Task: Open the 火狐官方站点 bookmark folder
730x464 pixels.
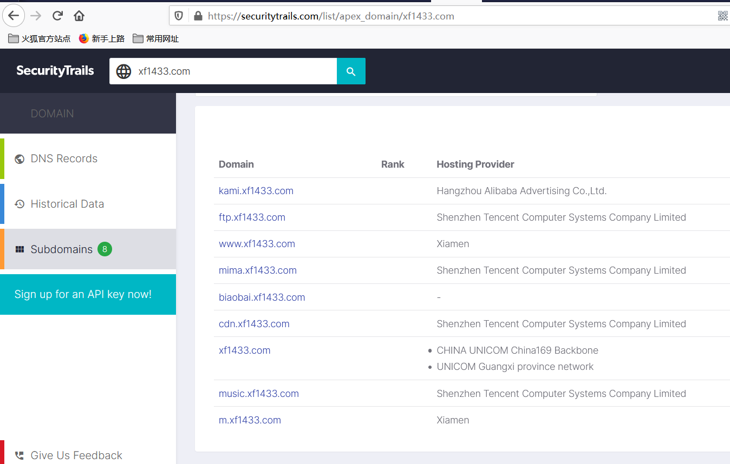Action: click(x=40, y=38)
